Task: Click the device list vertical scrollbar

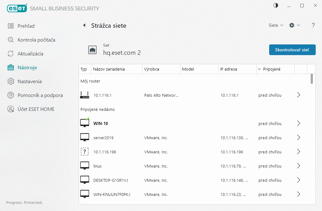Action: (x=312, y=79)
